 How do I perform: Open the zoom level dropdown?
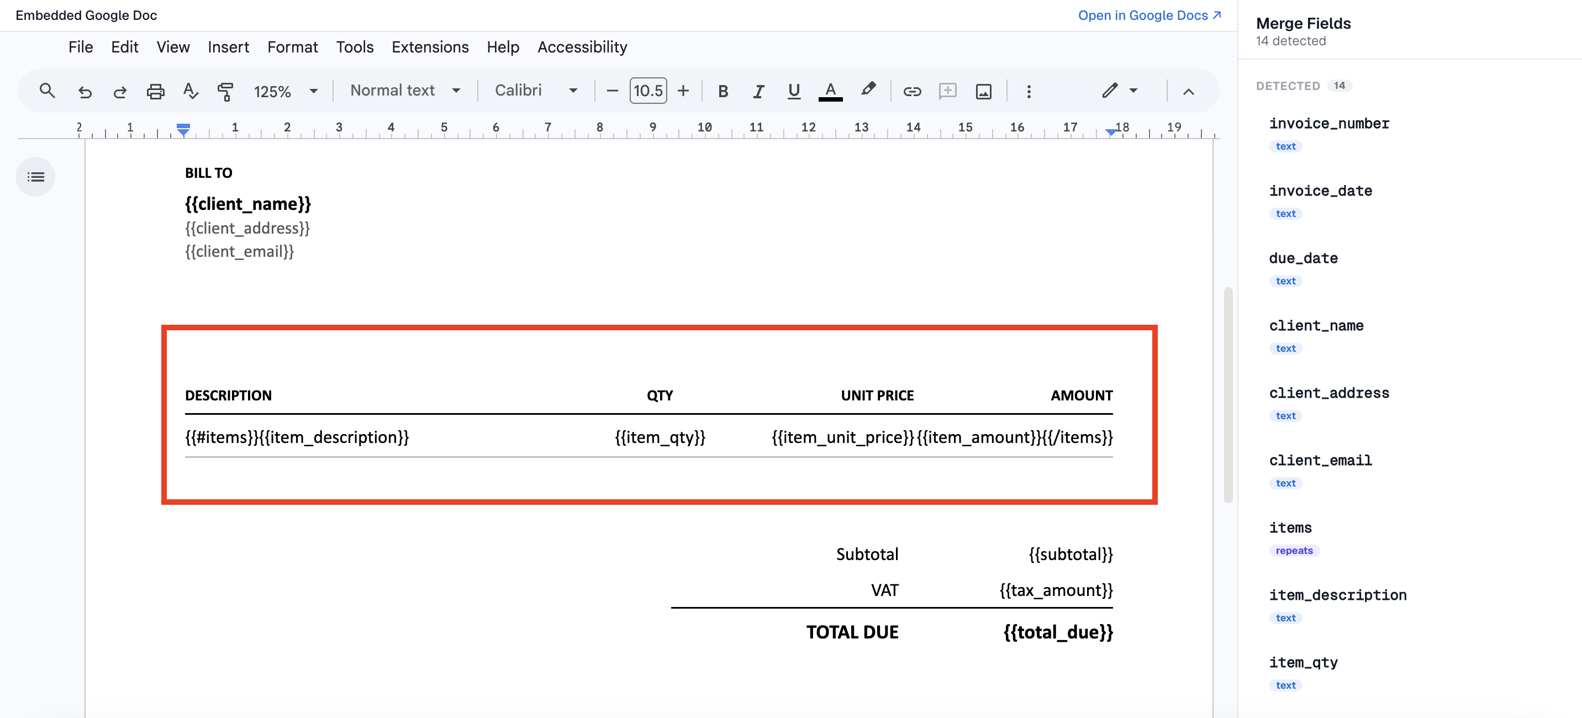point(286,91)
